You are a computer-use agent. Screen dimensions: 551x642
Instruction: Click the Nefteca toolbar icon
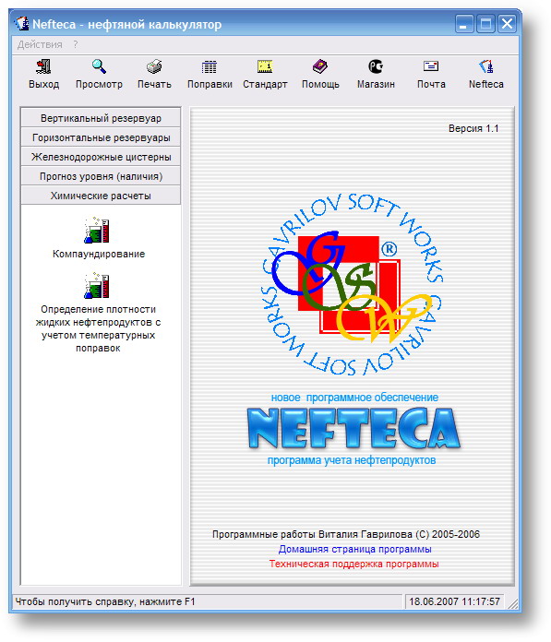[485, 66]
